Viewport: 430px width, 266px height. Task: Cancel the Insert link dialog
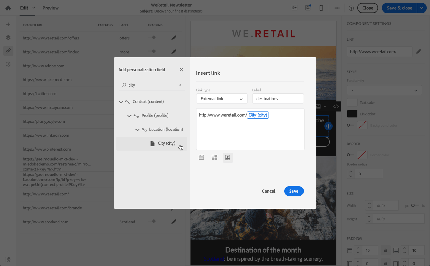pos(268,191)
